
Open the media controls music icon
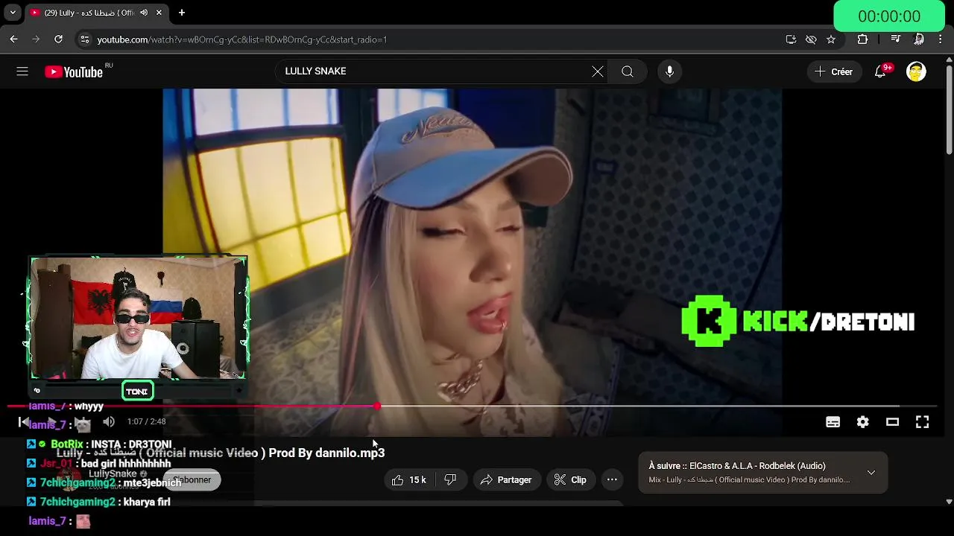click(x=896, y=39)
